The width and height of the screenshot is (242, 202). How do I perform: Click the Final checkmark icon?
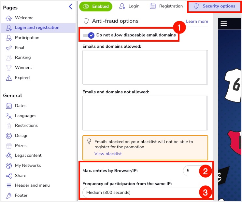(x=9, y=48)
